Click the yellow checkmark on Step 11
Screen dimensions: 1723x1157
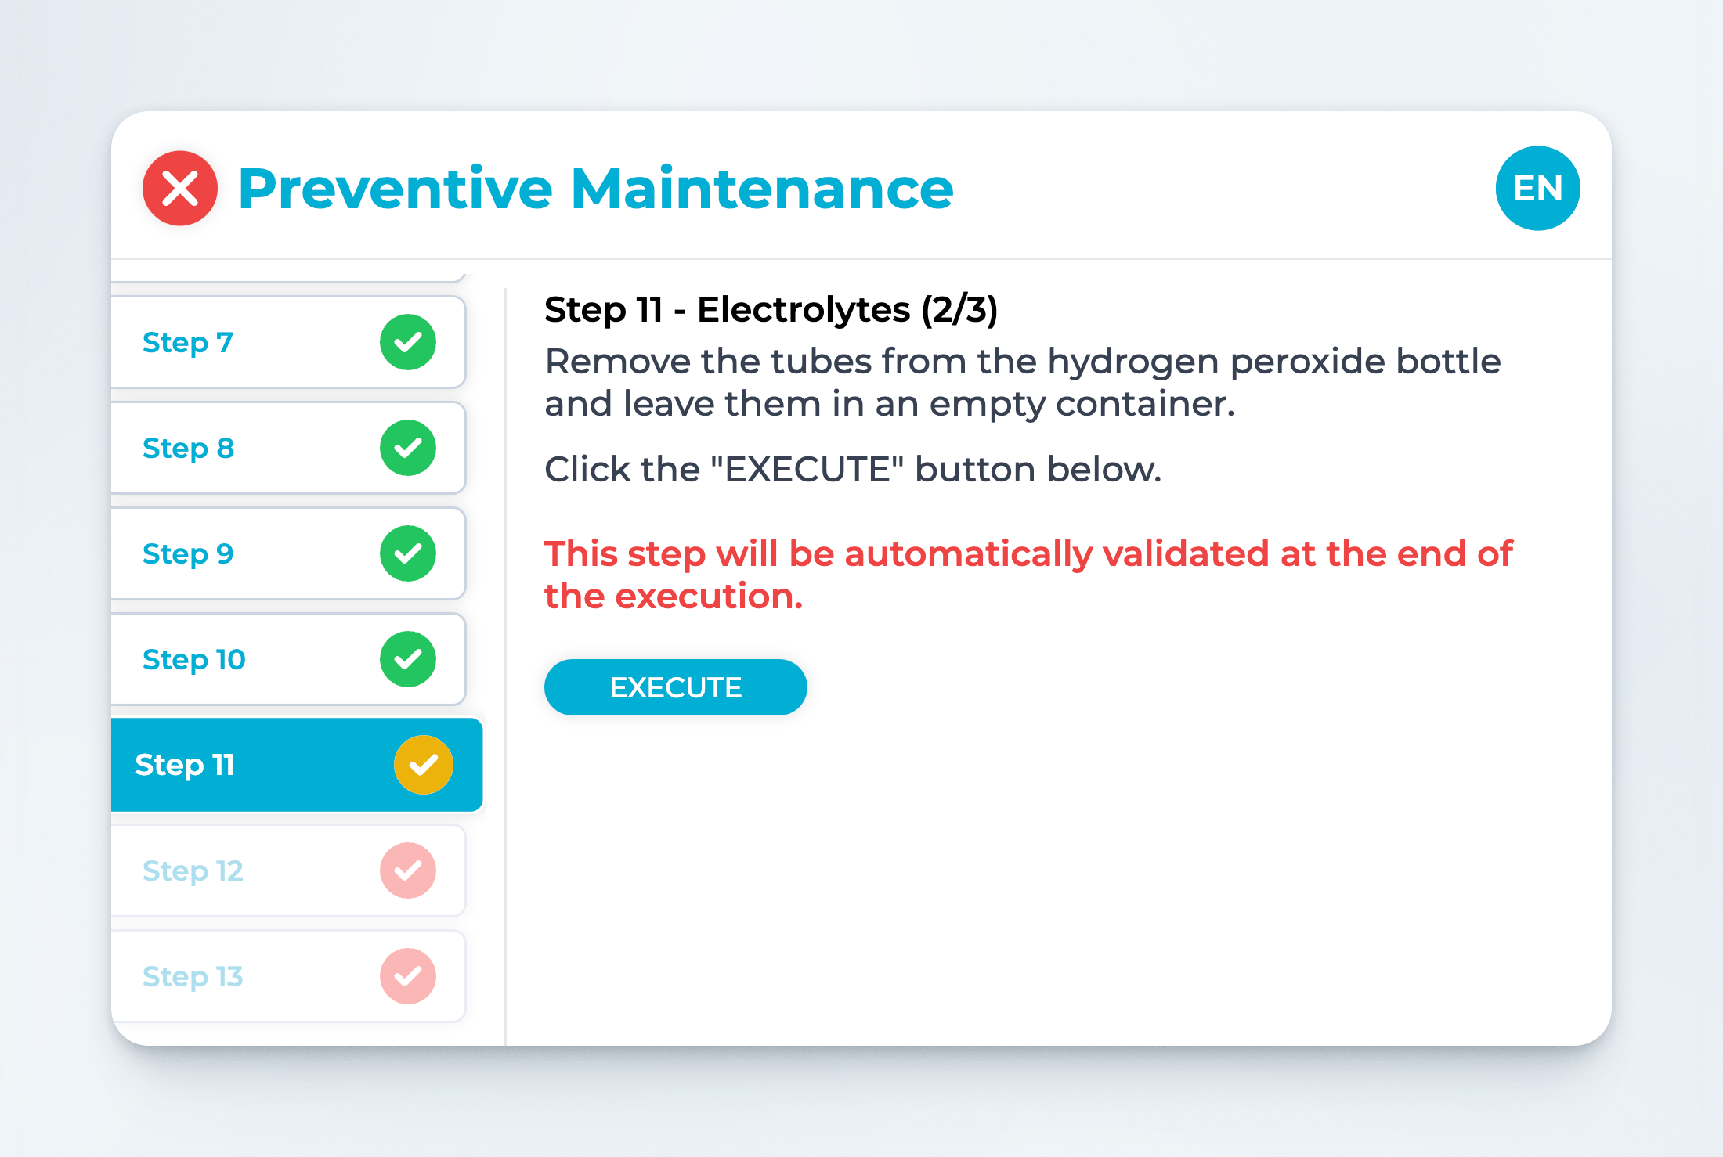(x=423, y=765)
